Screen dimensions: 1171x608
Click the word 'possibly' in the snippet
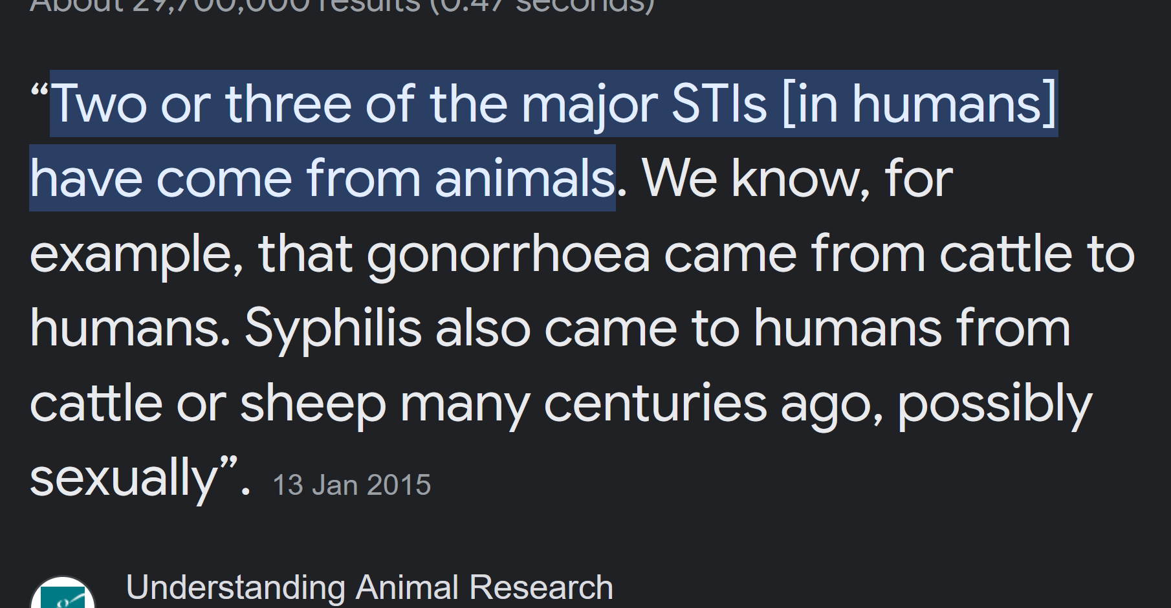995,404
